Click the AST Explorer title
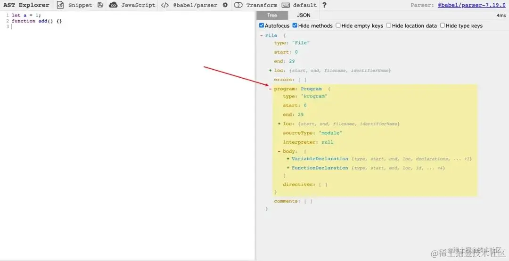The height and width of the screenshot is (261, 509). (x=26, y=5)
